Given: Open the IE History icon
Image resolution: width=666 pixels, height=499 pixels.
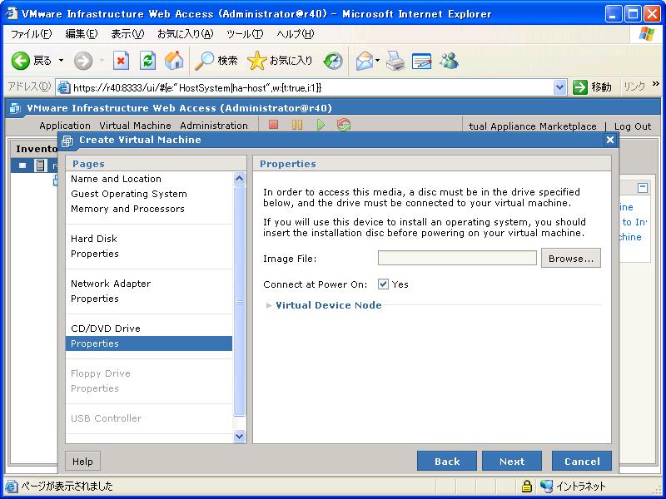Looking at the screenshot, I should coord(333,61).
